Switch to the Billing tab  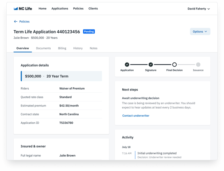pyautogui.click(x=62, y=48)
